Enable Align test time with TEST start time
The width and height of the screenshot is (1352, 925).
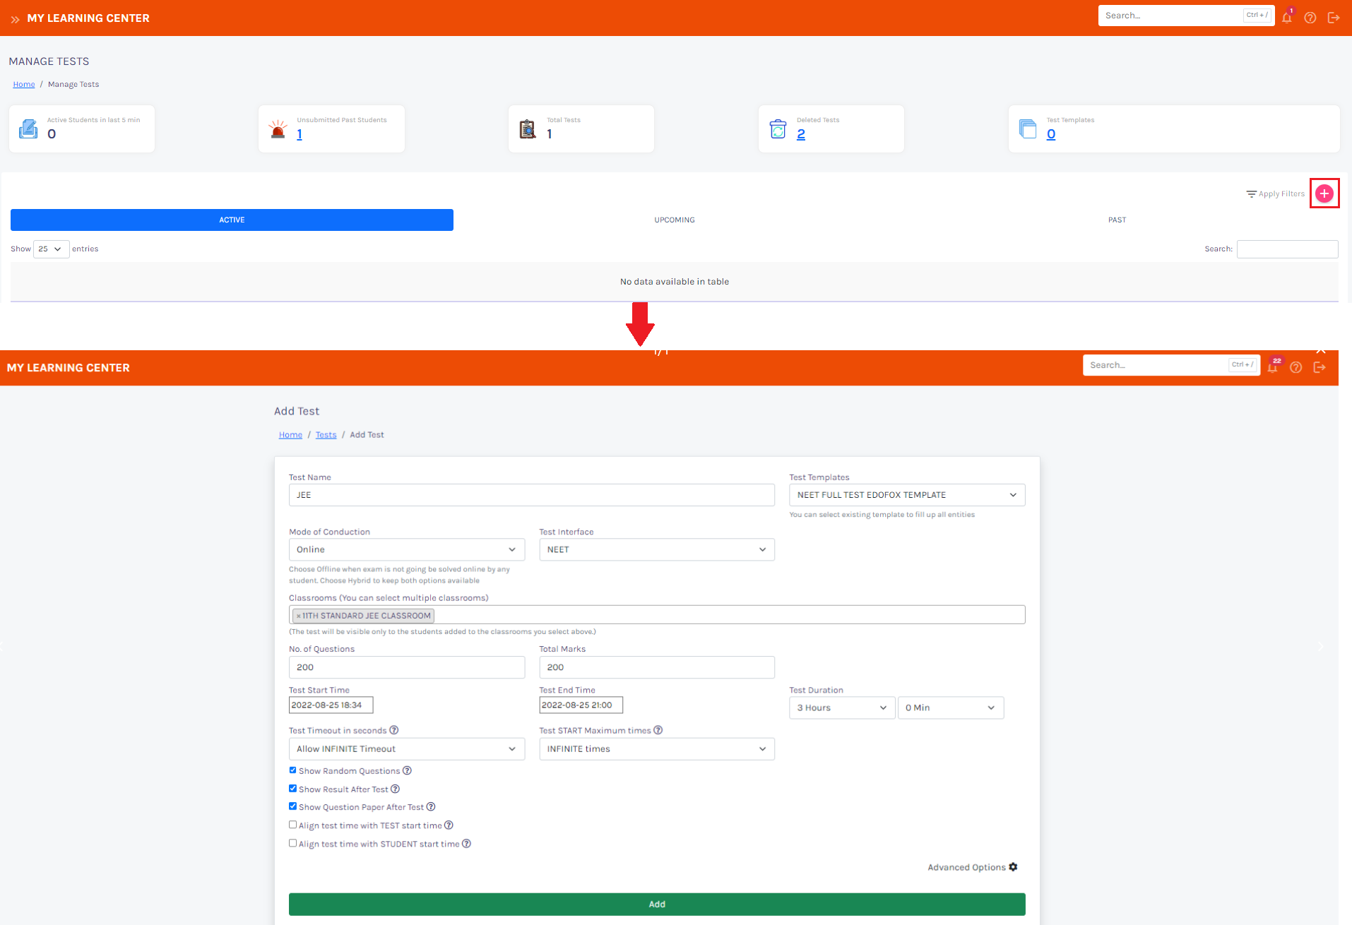pyautogui.click(x=292, y=825)
